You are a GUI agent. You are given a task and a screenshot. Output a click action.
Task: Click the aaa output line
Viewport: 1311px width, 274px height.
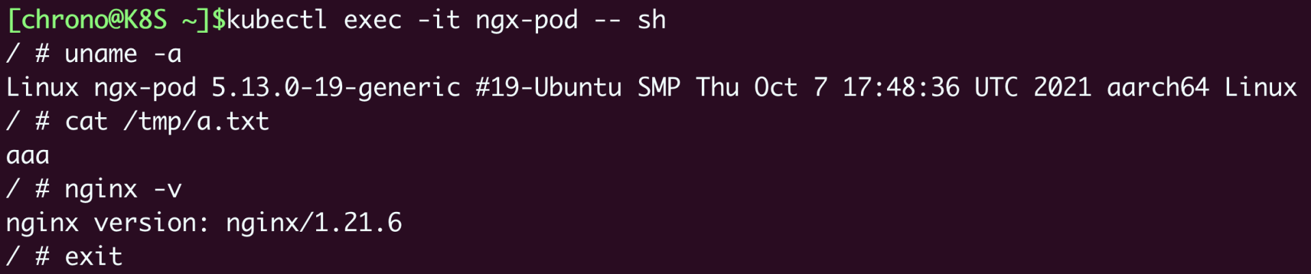pyautogui.click(x=28, y=155)
